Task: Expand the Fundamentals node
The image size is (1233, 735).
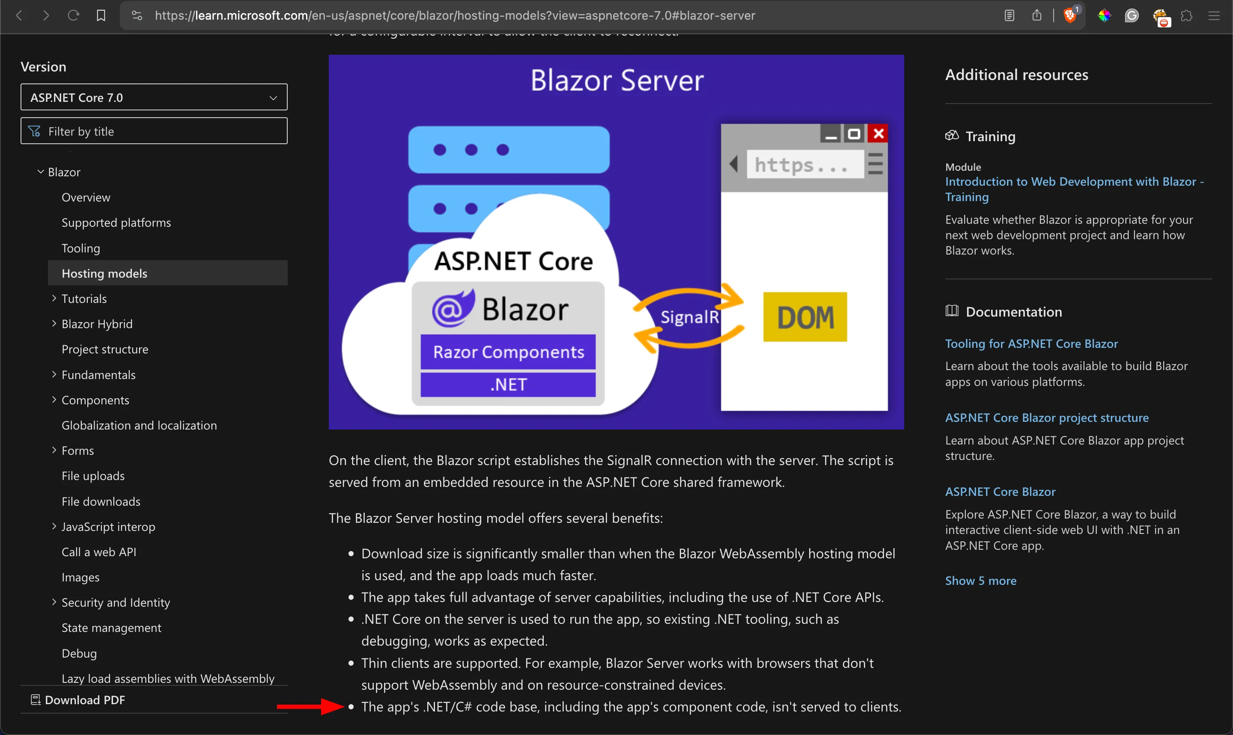Action: pos(54,374)
